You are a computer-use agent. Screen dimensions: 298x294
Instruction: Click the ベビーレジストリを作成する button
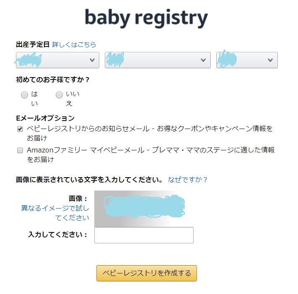point(147,273)
